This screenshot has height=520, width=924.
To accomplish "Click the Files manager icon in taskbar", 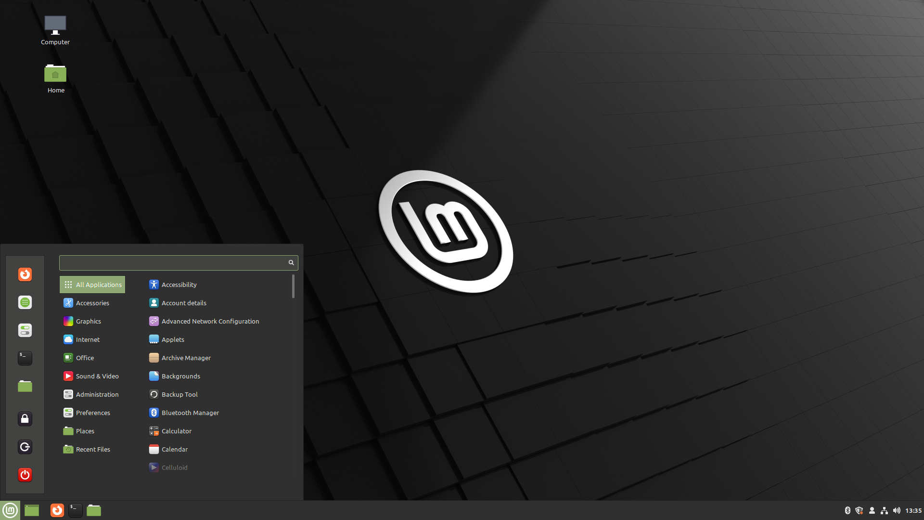I will click(x=94, y=510).
